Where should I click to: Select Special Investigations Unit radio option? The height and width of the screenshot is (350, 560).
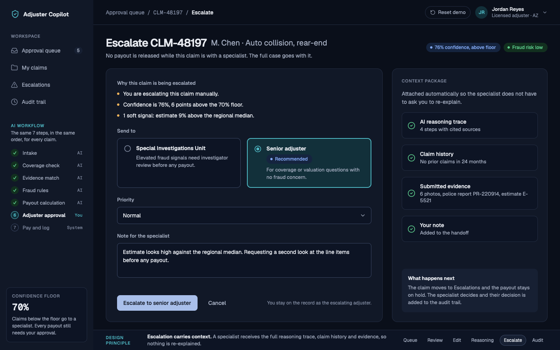click(x=179, y=163)
